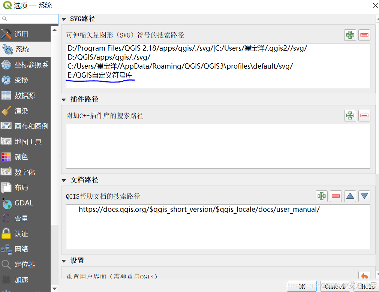Viewport: 379px width, 292px height.
Task: Collapse the 文档路径 section
Action: 64,180
